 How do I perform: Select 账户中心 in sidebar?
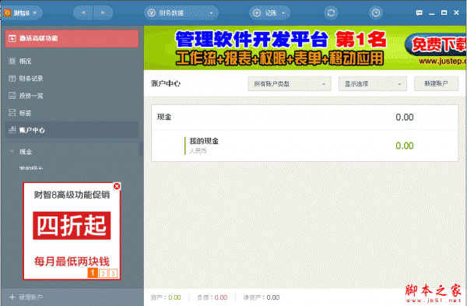click(x=72, y=130)
